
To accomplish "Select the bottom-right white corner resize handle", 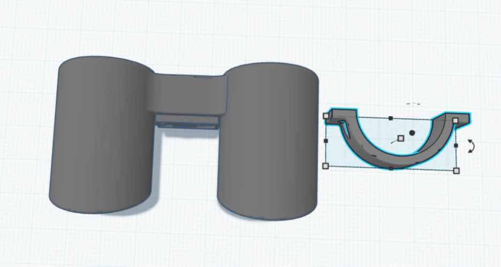I will [456, 171].
